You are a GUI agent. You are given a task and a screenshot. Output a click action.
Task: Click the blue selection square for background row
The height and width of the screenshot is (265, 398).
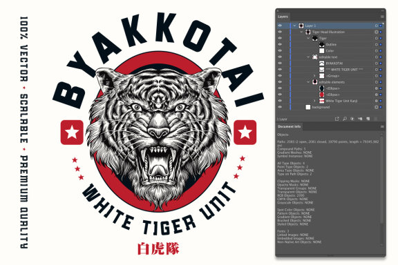pos(381,107)
